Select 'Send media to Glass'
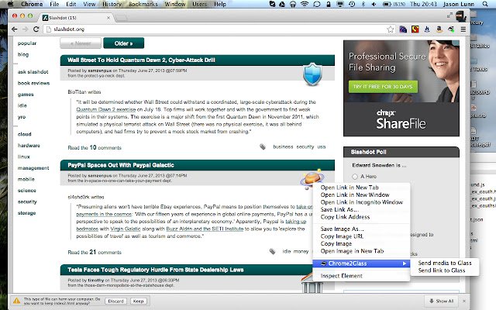 coord(444,263)
